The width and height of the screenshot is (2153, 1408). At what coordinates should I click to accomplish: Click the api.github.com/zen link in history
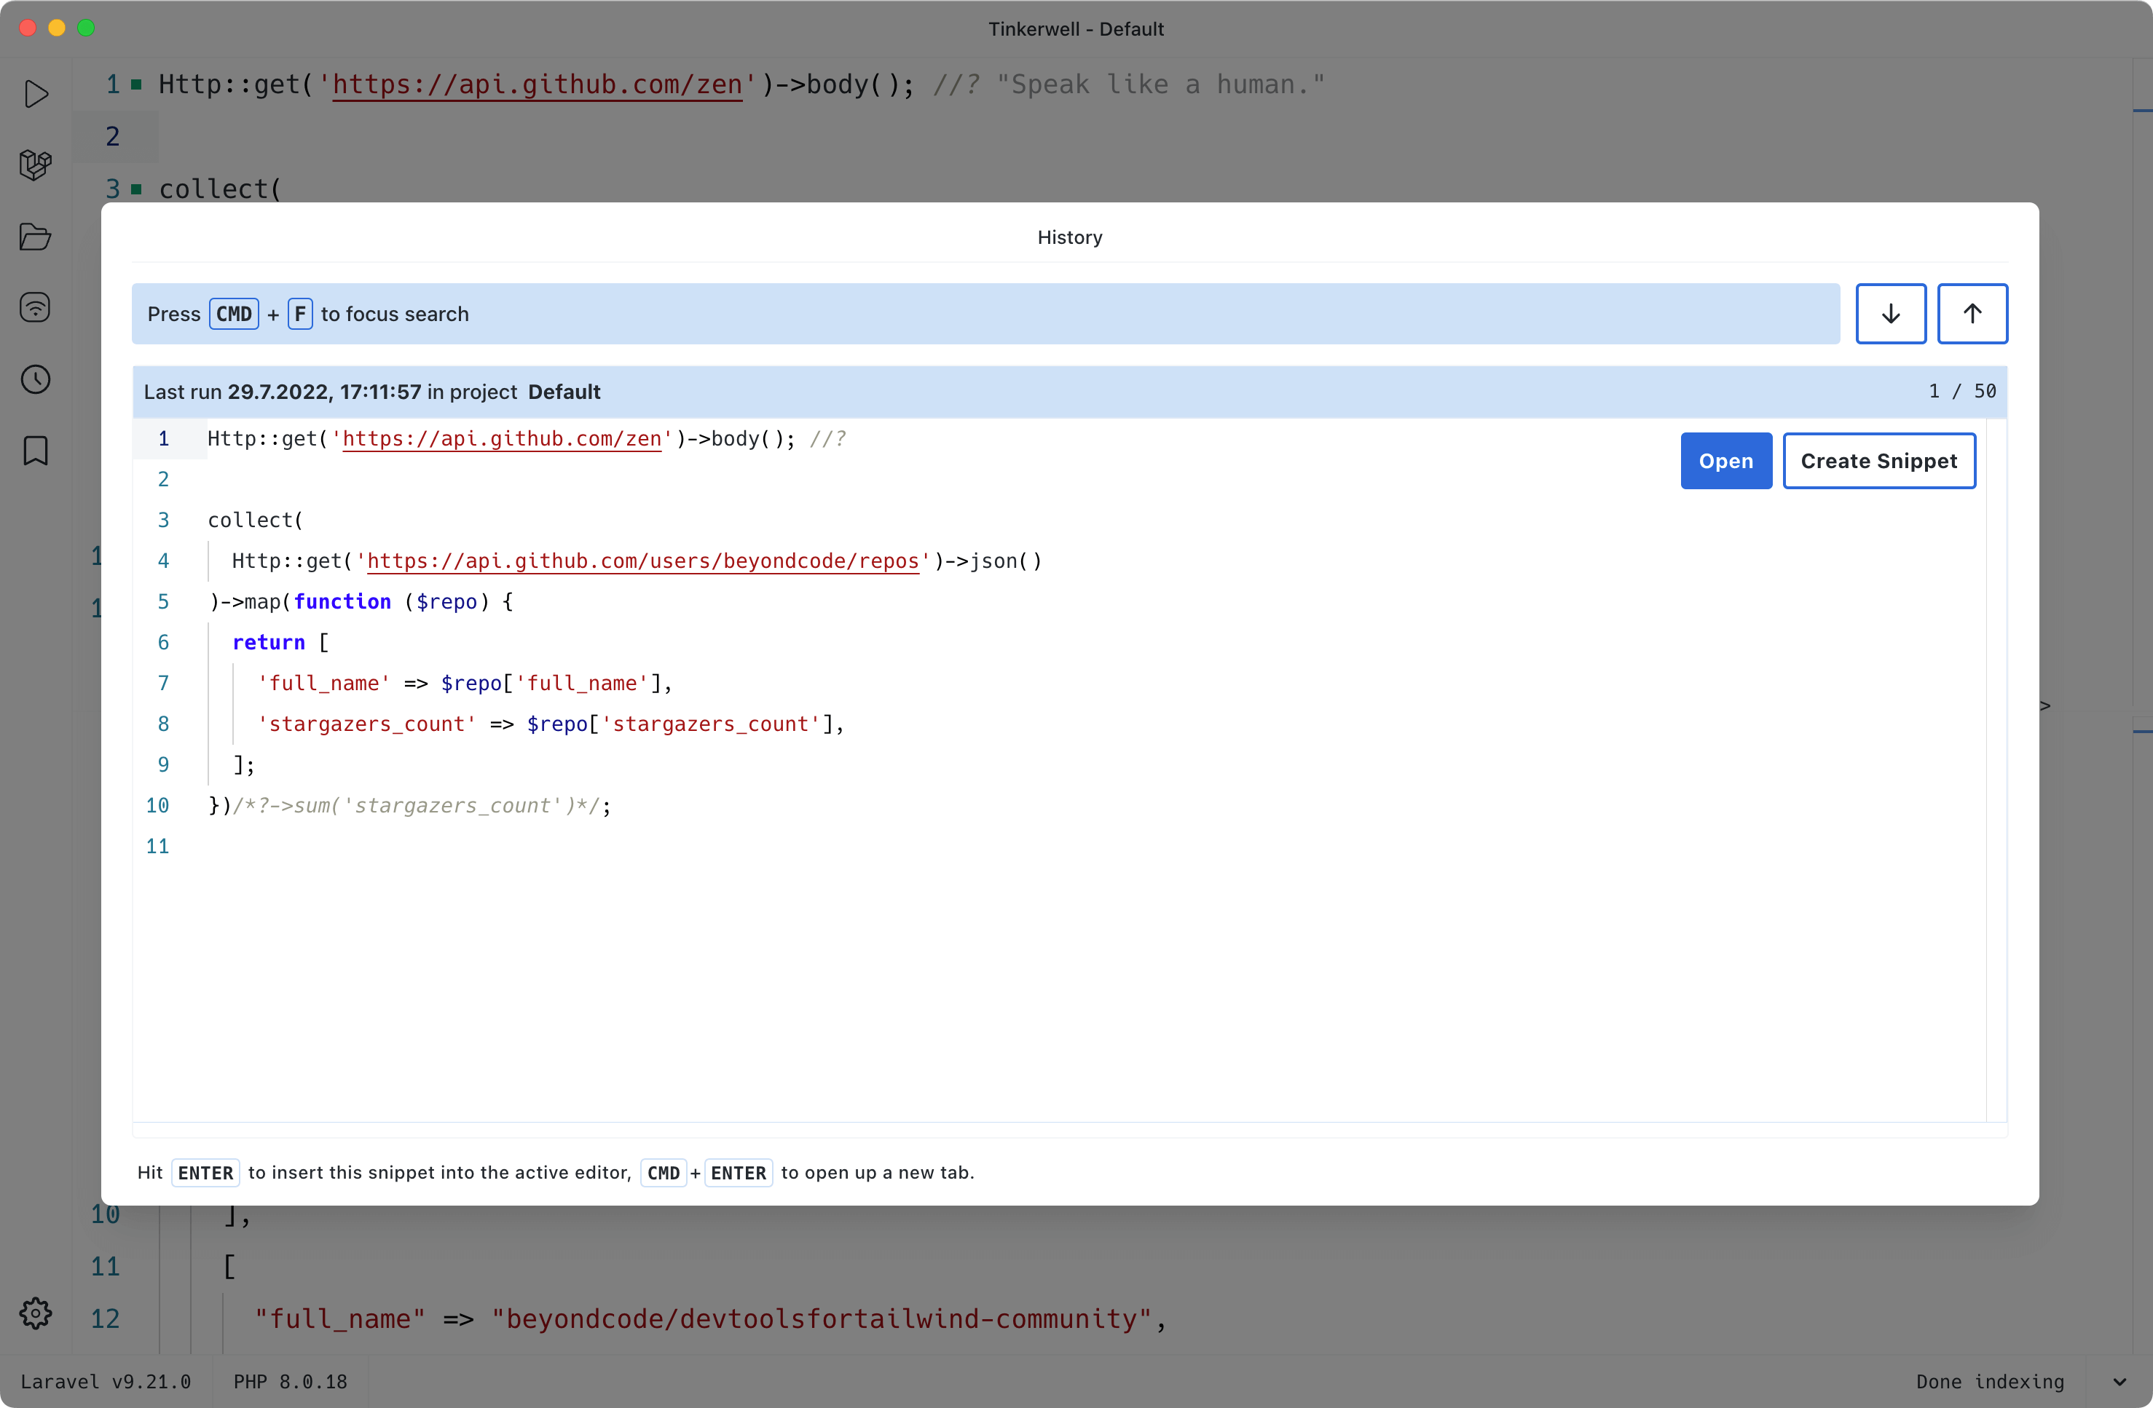(502, 438)
